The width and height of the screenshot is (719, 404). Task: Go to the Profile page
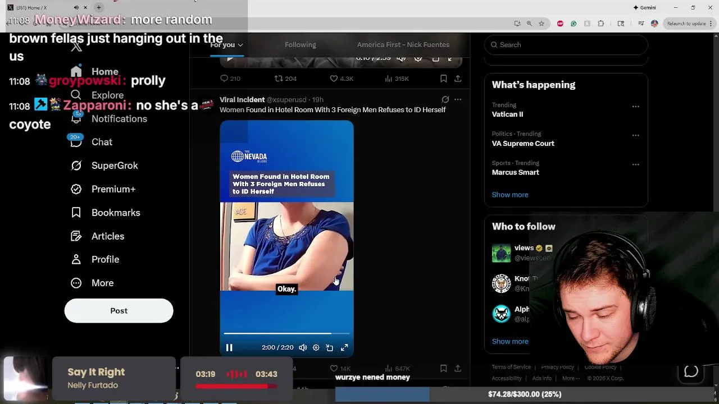(95, 259)
